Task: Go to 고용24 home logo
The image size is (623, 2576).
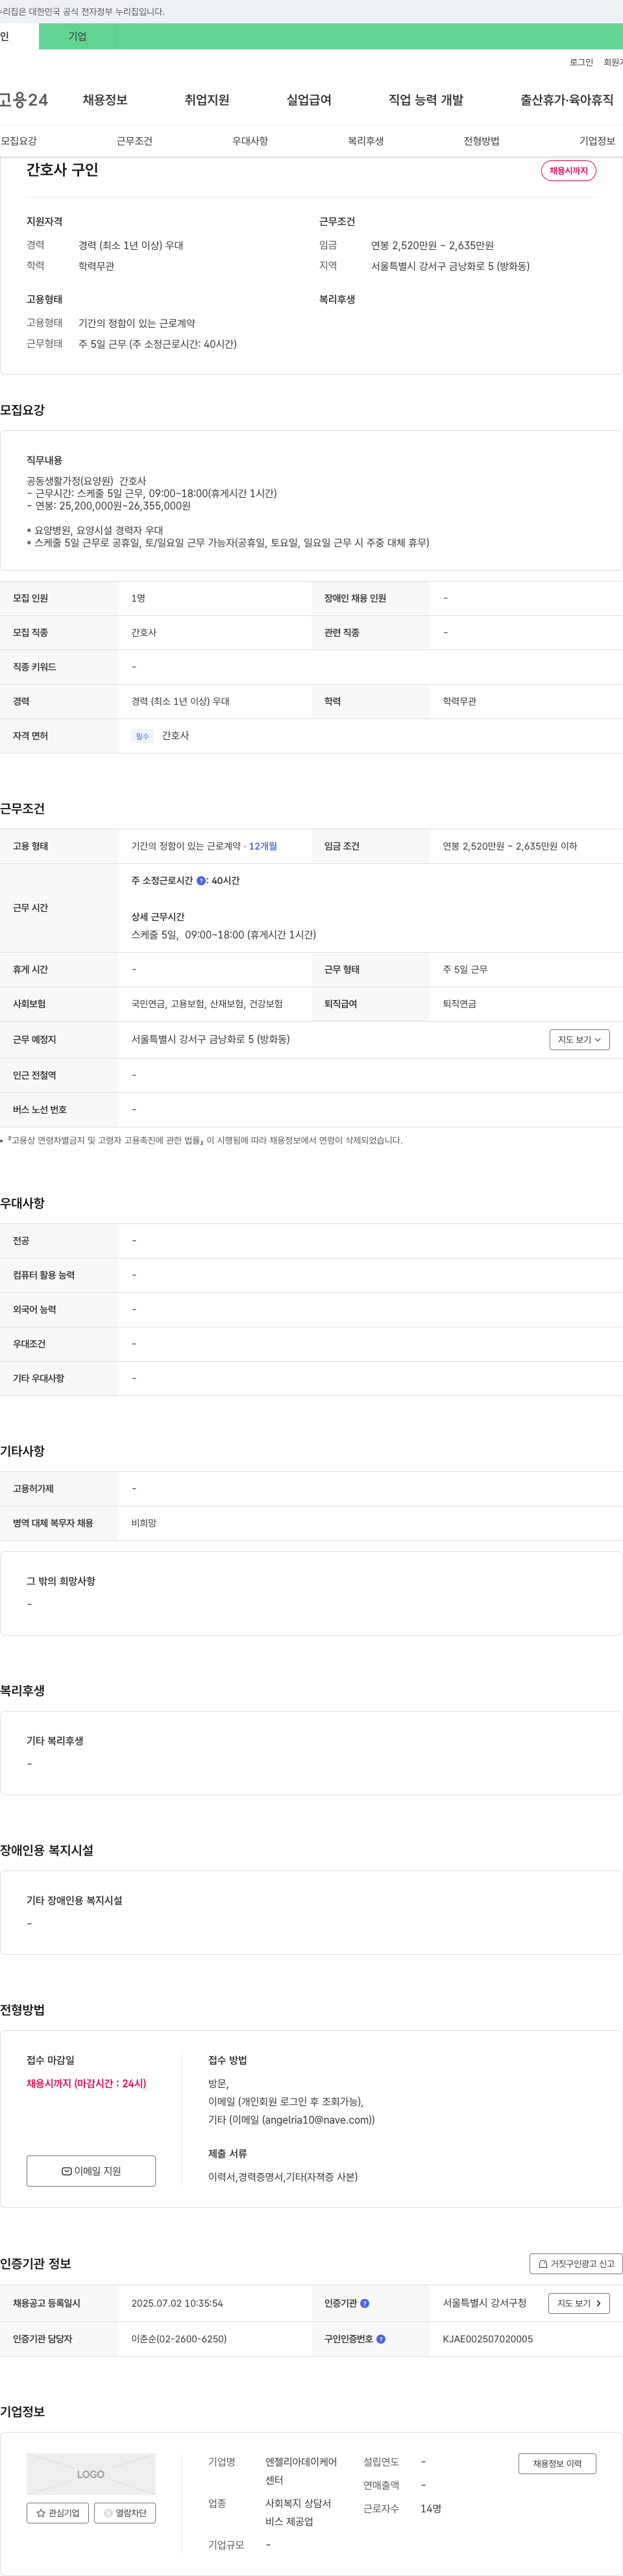Action: pos(24,100)
